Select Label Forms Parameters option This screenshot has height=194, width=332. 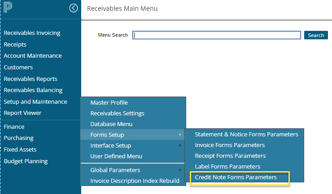tap(227, 166)
